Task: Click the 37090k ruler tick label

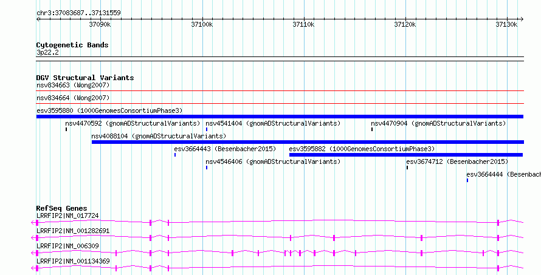Action: click(100, 25)
